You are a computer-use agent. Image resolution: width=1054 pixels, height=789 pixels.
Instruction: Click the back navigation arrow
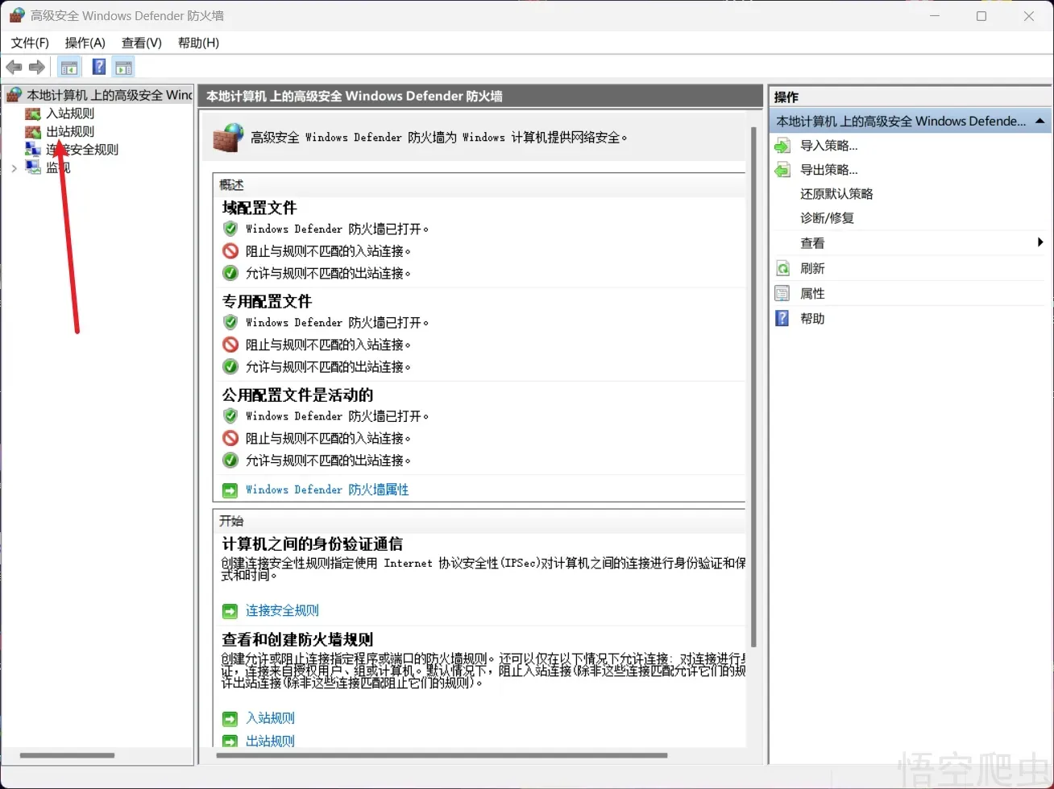[x=14, y=67]
